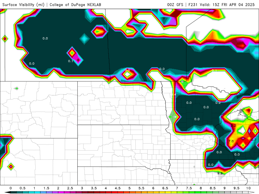The width and height of the screenshot is (259, 194).
Task: Click the "4.5" label on the color scale
Action: pos(118,188)
